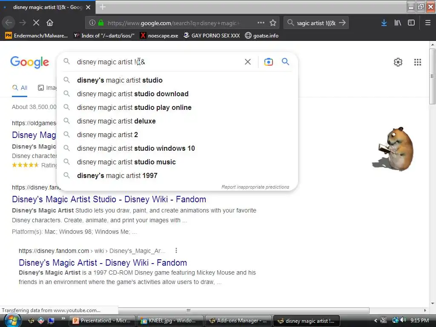This screenshot has width=436, height=327.
Task: Switch to the Images results tab
Action: point(47,88)
